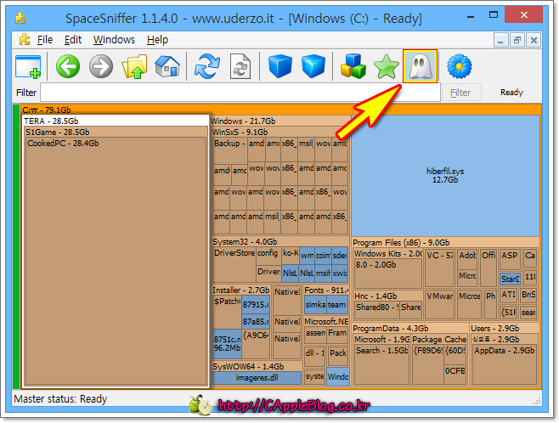The image size is (559, 423).
Task: Start a new master scan (blue arrows)
Action: coord(207,66)
